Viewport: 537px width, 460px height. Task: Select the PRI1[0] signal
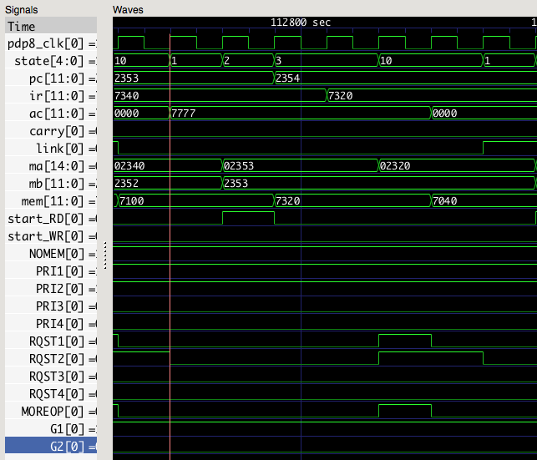pyautogui.click(x=51, y=271)
